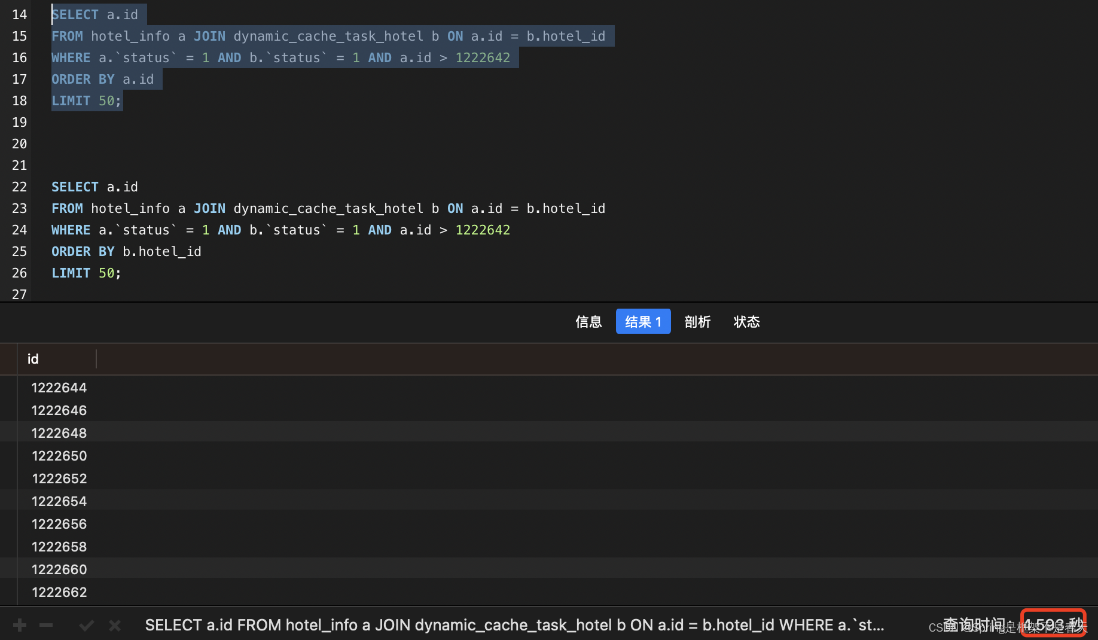This screenshot has height=640, width=1098.
Task: Click line number 22 in the gutter
Action: pyautogui.click(x=19, y=187)
